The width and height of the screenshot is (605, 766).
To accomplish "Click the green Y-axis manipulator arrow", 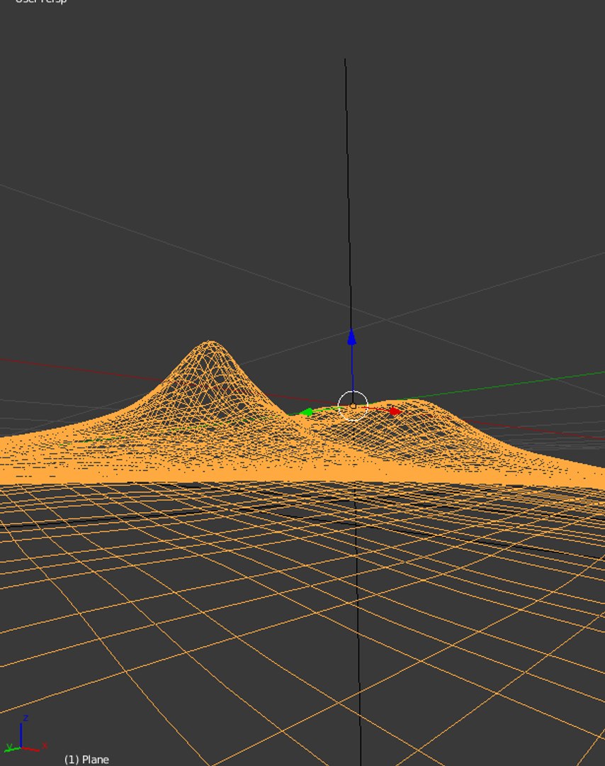I will pyautogui.click(x=306, y=412).
